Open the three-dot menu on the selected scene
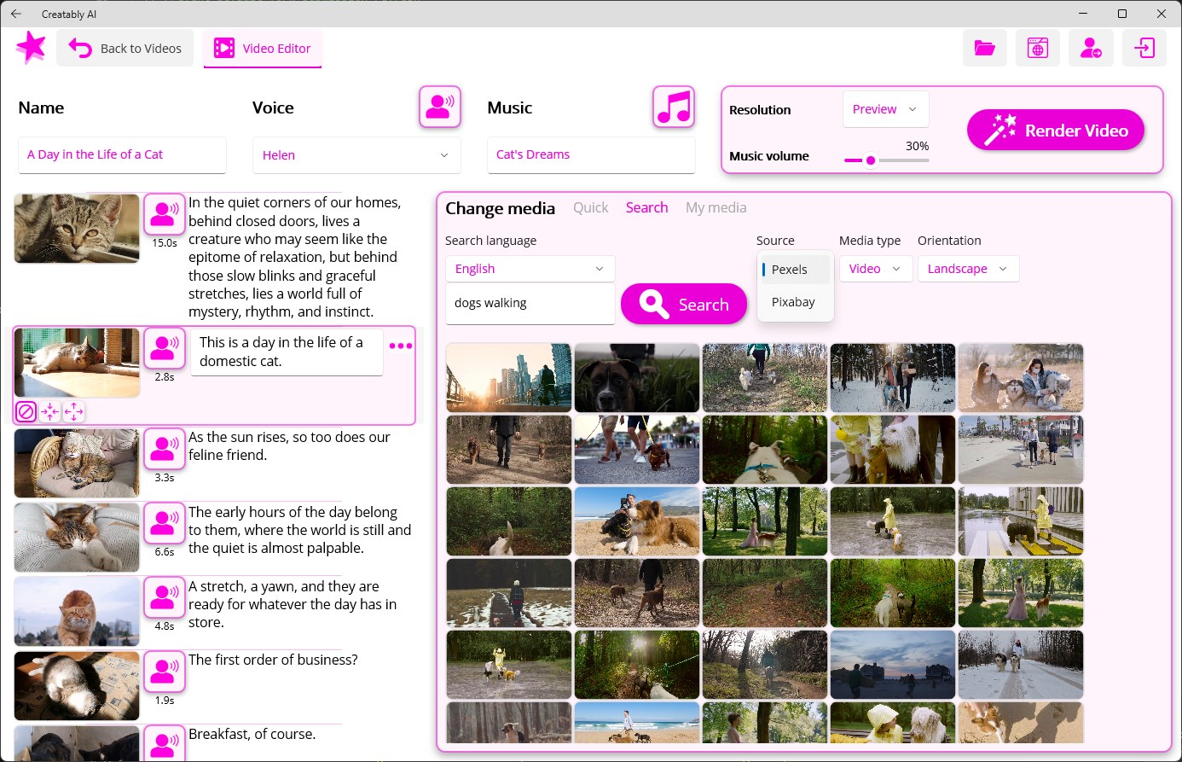 tap(401, 345)
